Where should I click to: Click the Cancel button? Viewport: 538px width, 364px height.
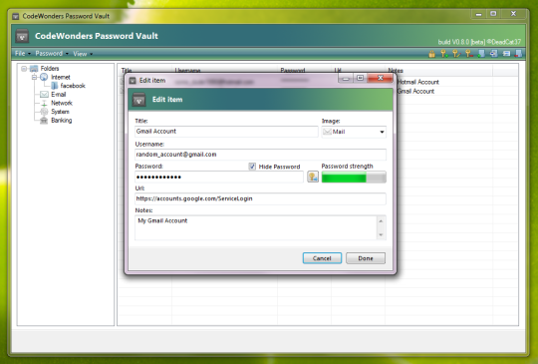point(322,258)
